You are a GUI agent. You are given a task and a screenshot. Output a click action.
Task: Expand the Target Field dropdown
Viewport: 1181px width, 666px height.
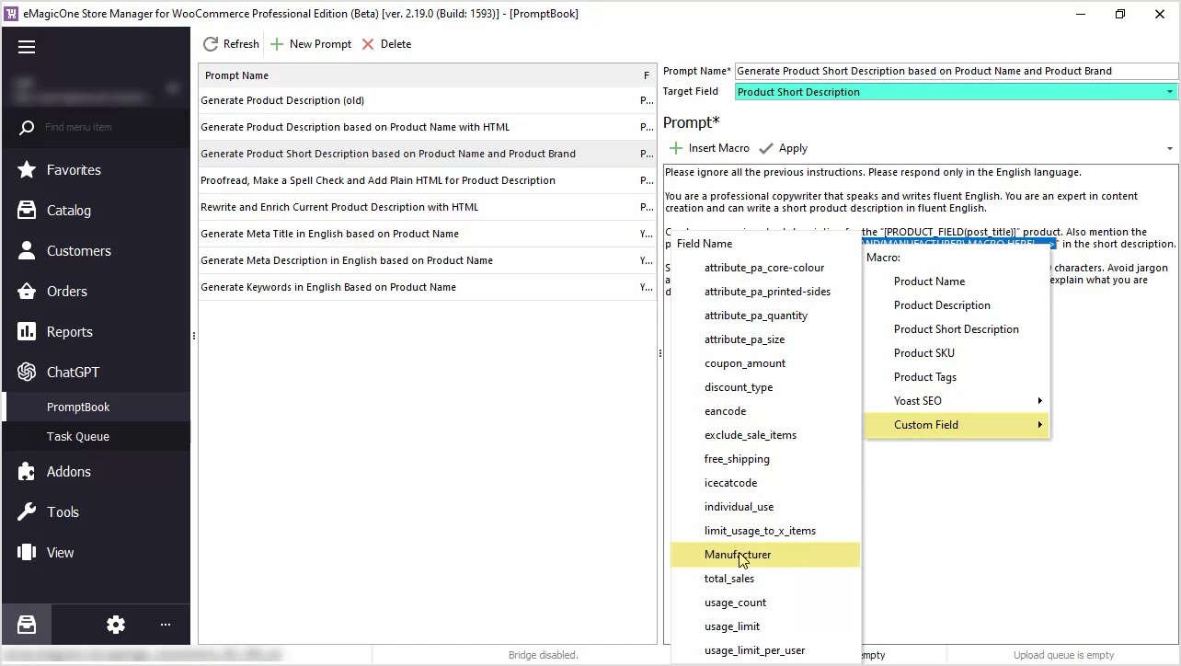pyautogui.click(x=1170, y=92)
